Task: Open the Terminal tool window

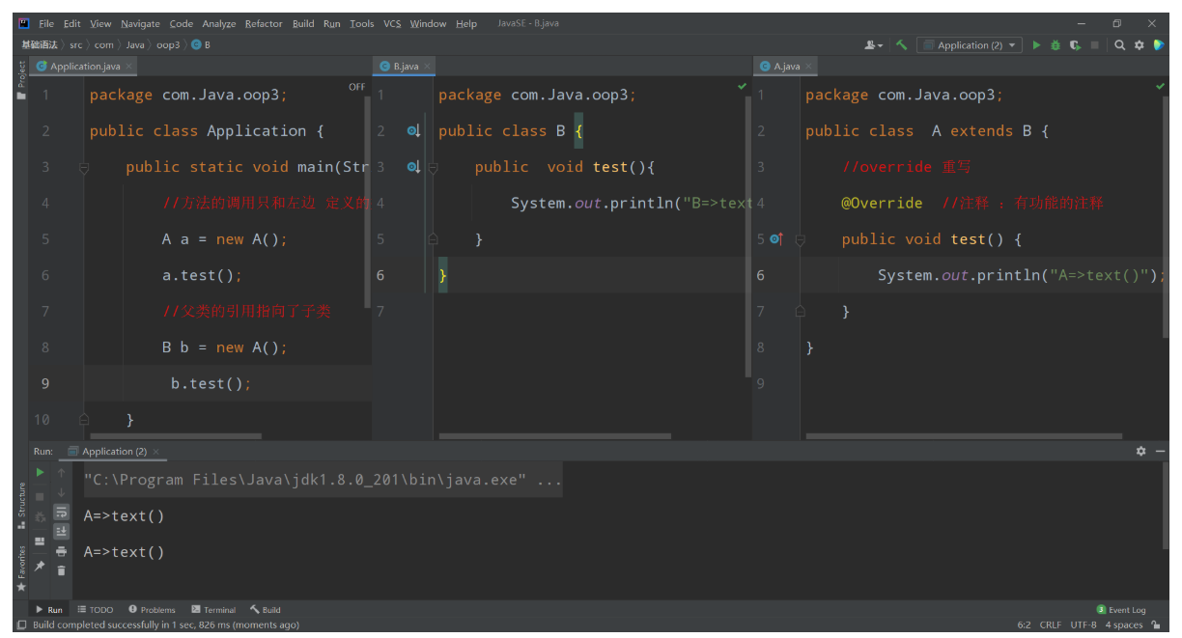Action: (213, 610)
